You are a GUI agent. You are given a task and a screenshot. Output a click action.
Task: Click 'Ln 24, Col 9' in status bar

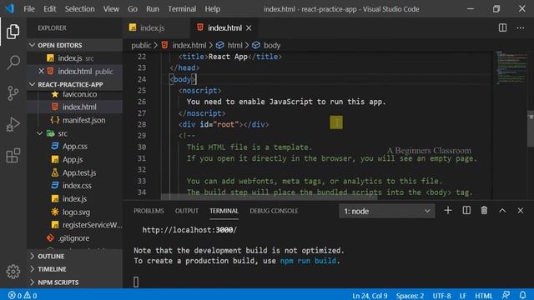click(370, 296)
